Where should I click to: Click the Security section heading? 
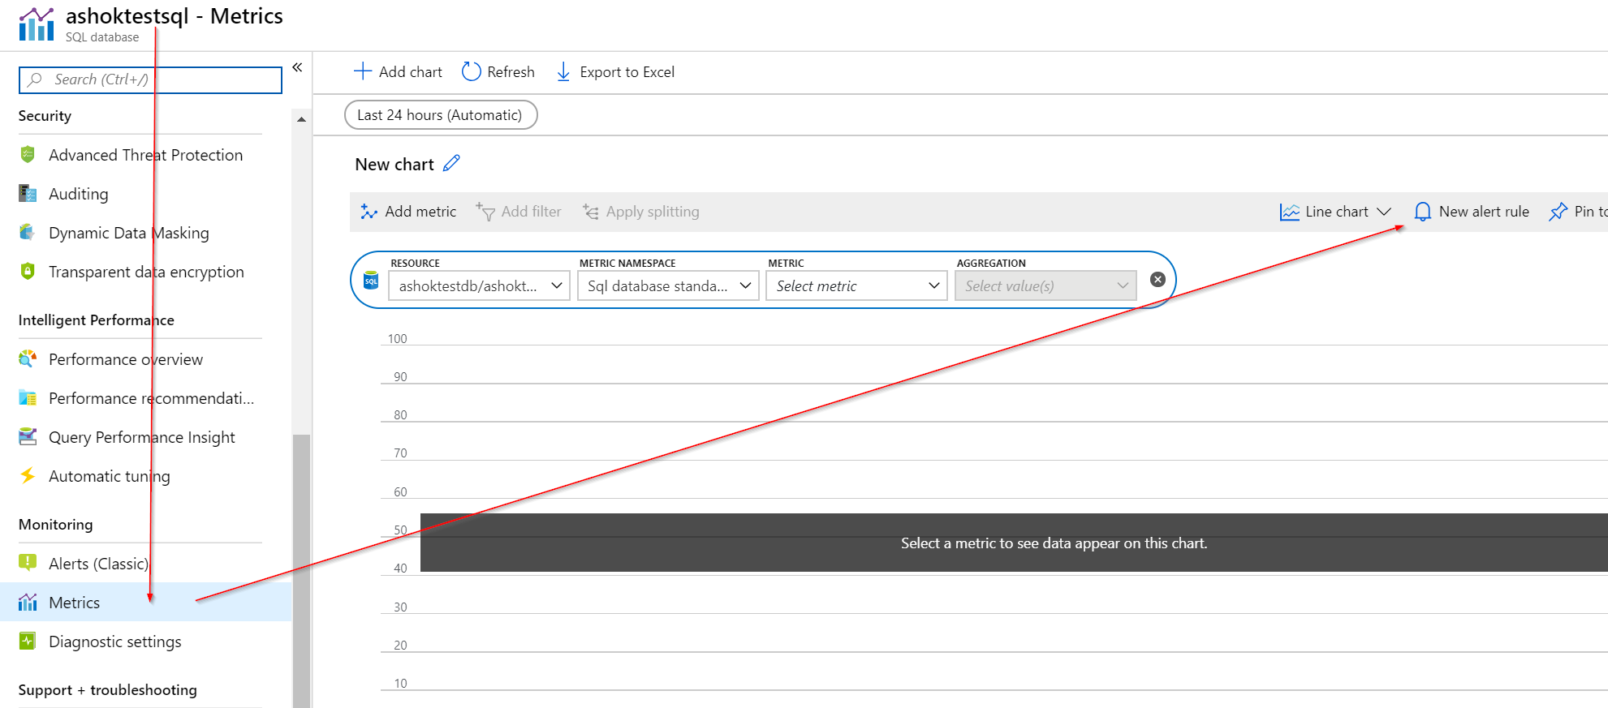(x=45, y=115)
